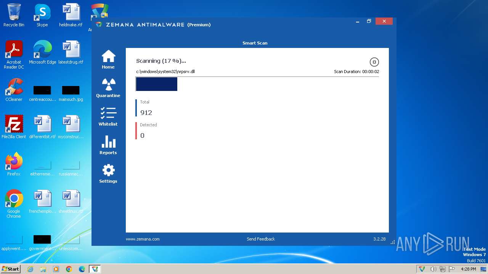Click the Action Center flag icon
This screenshot has height=274, width=488.
452,269
